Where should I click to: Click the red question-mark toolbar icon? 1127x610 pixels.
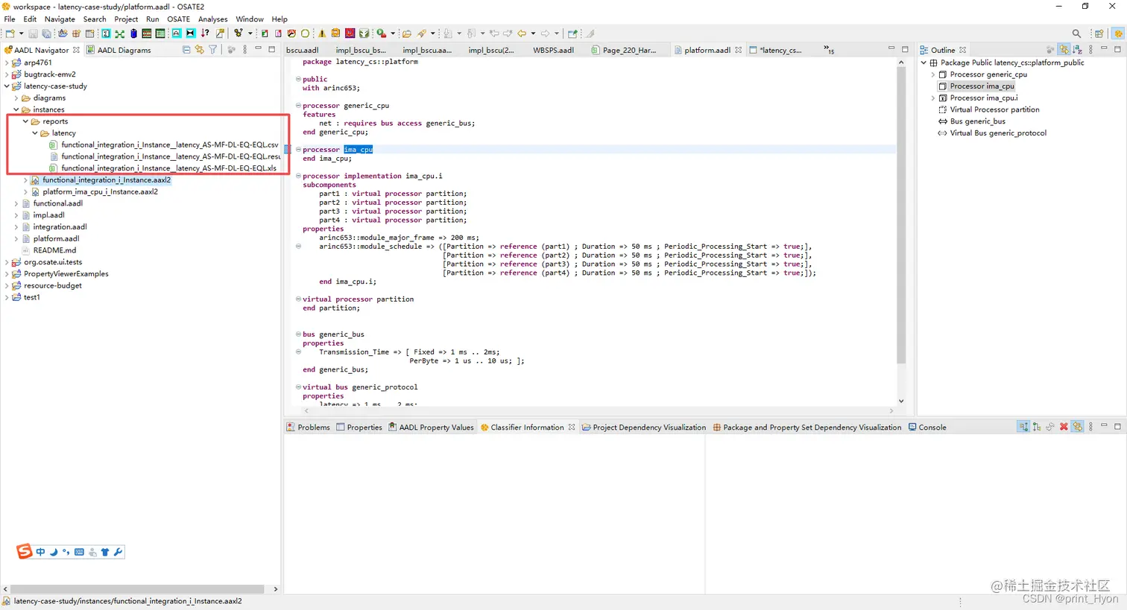(x=205, y=34)
